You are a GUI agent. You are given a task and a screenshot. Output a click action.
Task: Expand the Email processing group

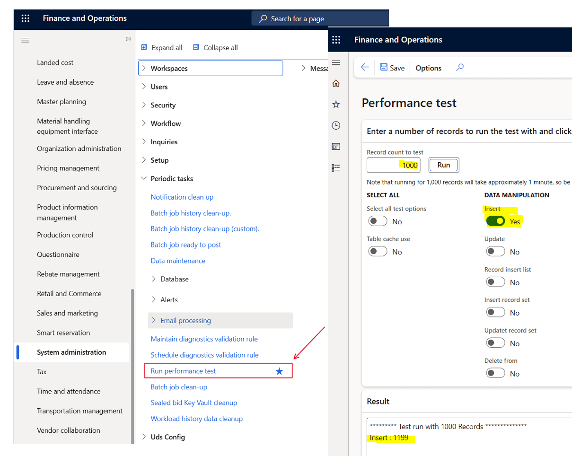tap(154, 320)
